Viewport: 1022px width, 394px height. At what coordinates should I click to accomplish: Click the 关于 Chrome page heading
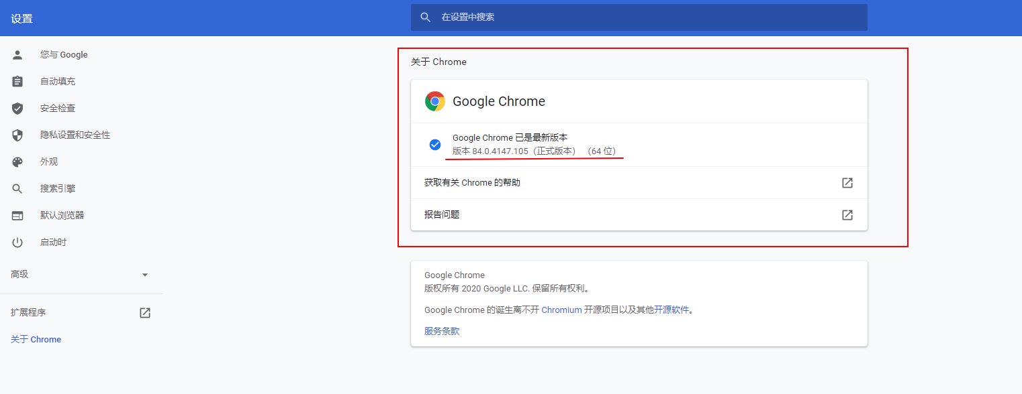[x=438, y=62]
